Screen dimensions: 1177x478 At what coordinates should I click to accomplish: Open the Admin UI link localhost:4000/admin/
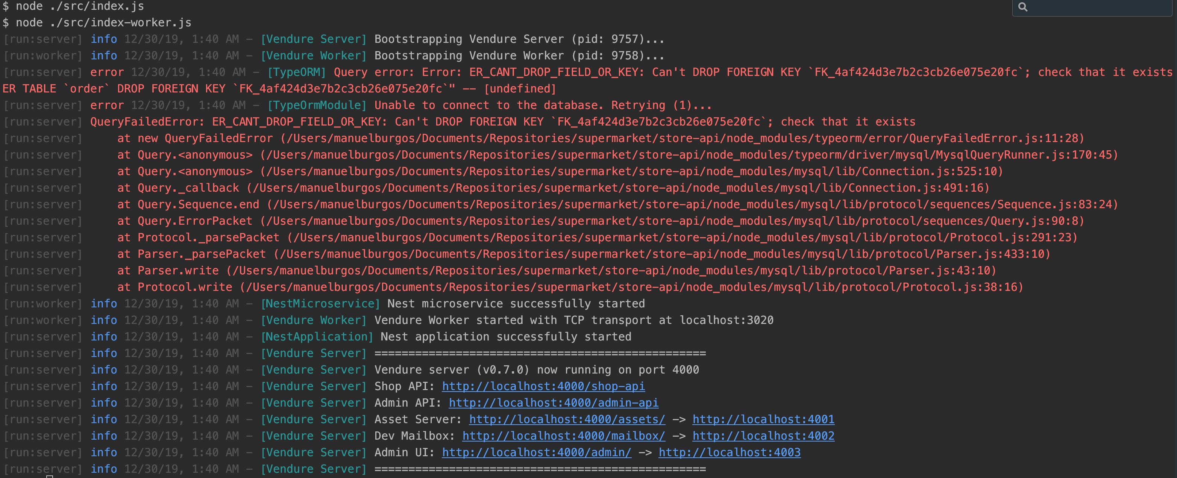[x=536, y=452]
